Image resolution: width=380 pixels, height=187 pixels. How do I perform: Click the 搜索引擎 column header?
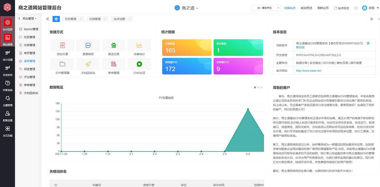(149, 185)
